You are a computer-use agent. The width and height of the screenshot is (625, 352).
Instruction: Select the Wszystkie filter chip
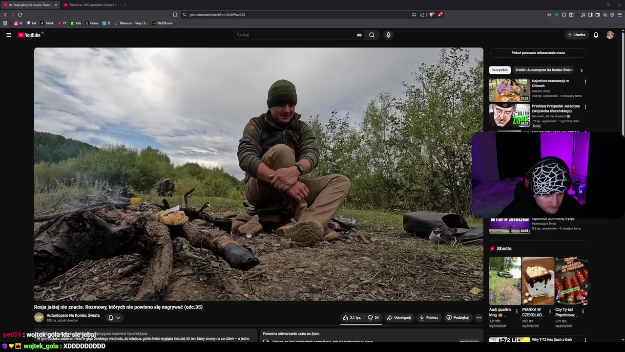click(500, 70)
